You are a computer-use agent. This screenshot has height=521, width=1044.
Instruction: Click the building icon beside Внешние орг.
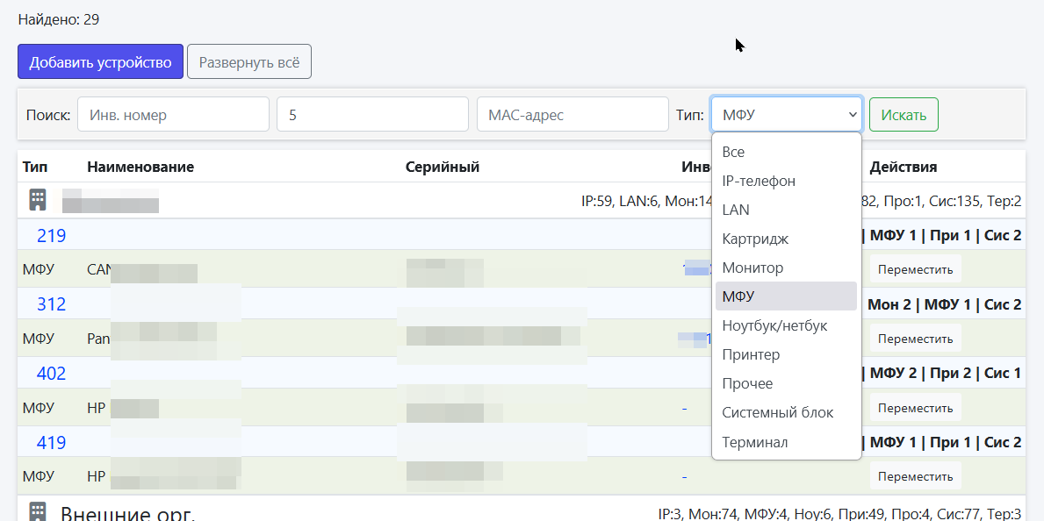tap(38, 511)
